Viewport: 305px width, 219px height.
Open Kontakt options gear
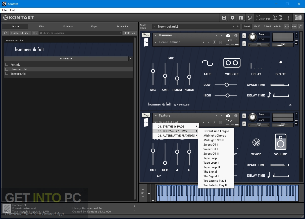pos(232,18)
